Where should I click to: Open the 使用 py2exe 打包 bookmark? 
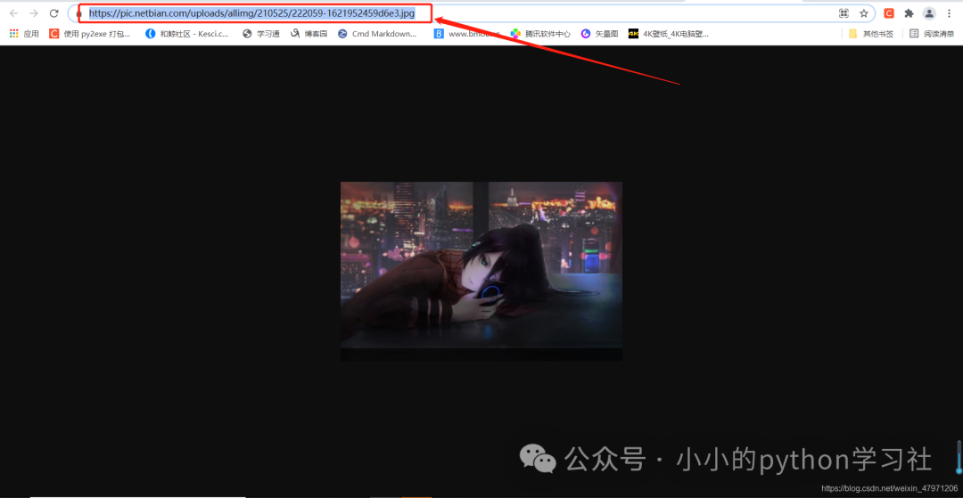(x=90, y=34)
